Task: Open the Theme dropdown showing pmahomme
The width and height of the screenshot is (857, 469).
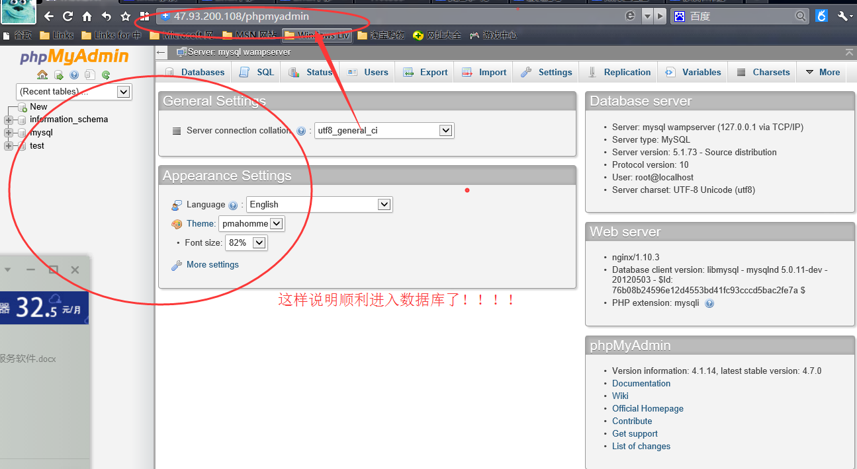Action: [251, 224]
